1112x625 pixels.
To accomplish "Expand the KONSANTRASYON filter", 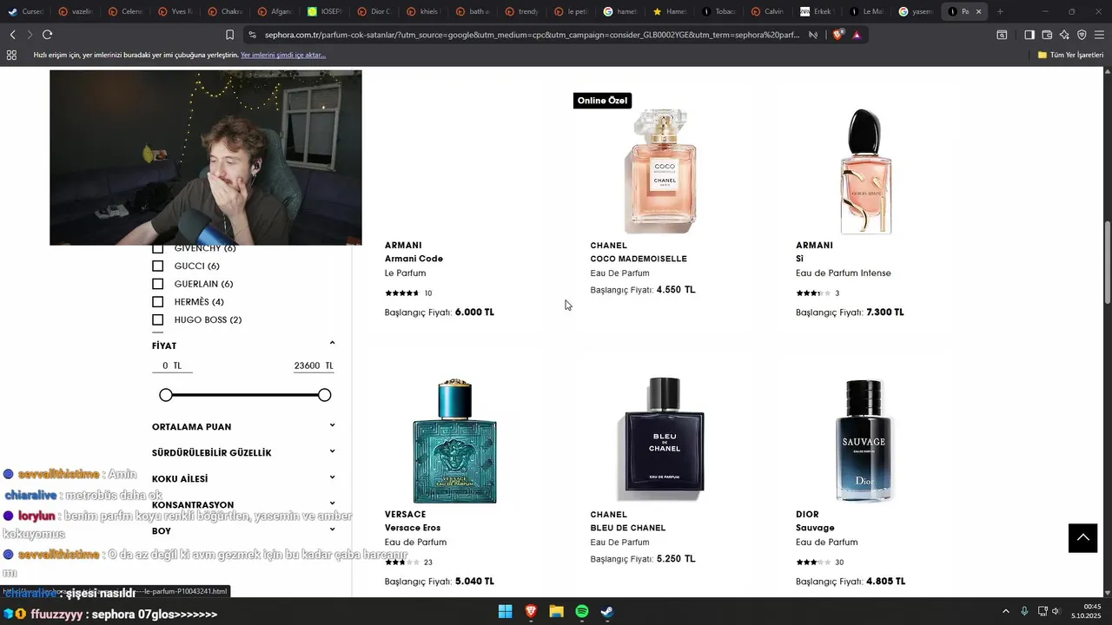I will pyautogui.click(x=332, y=503).
